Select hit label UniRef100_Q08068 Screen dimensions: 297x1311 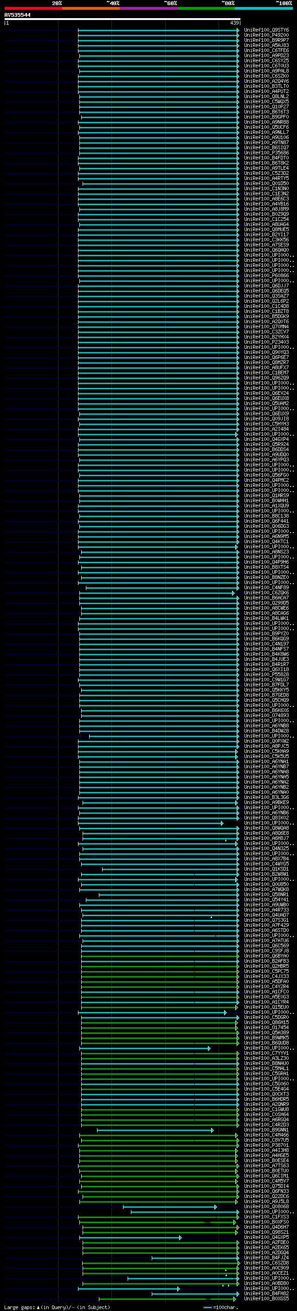(266, 1207)
